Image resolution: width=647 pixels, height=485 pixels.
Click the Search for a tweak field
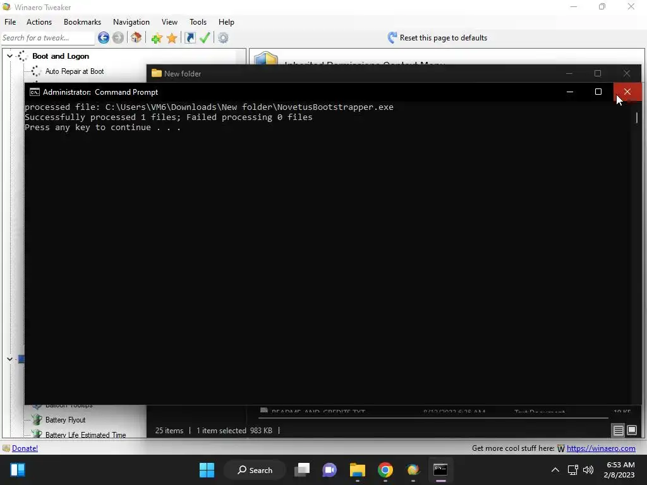pyautogui.click(x=48, y=38)
